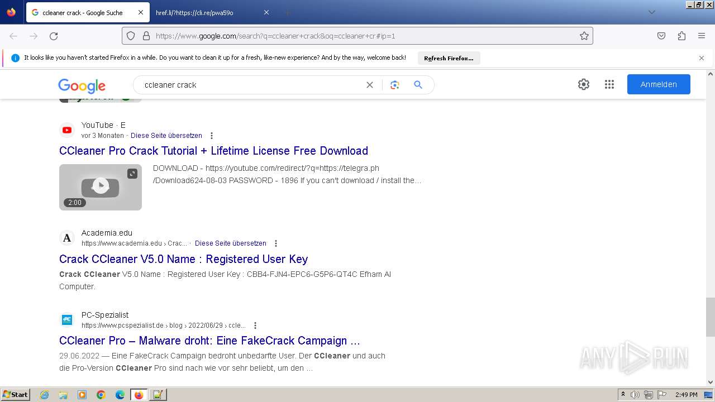Screen dimensions: 715x402
Task: Click the Google logo
Action: pos(82,85)
